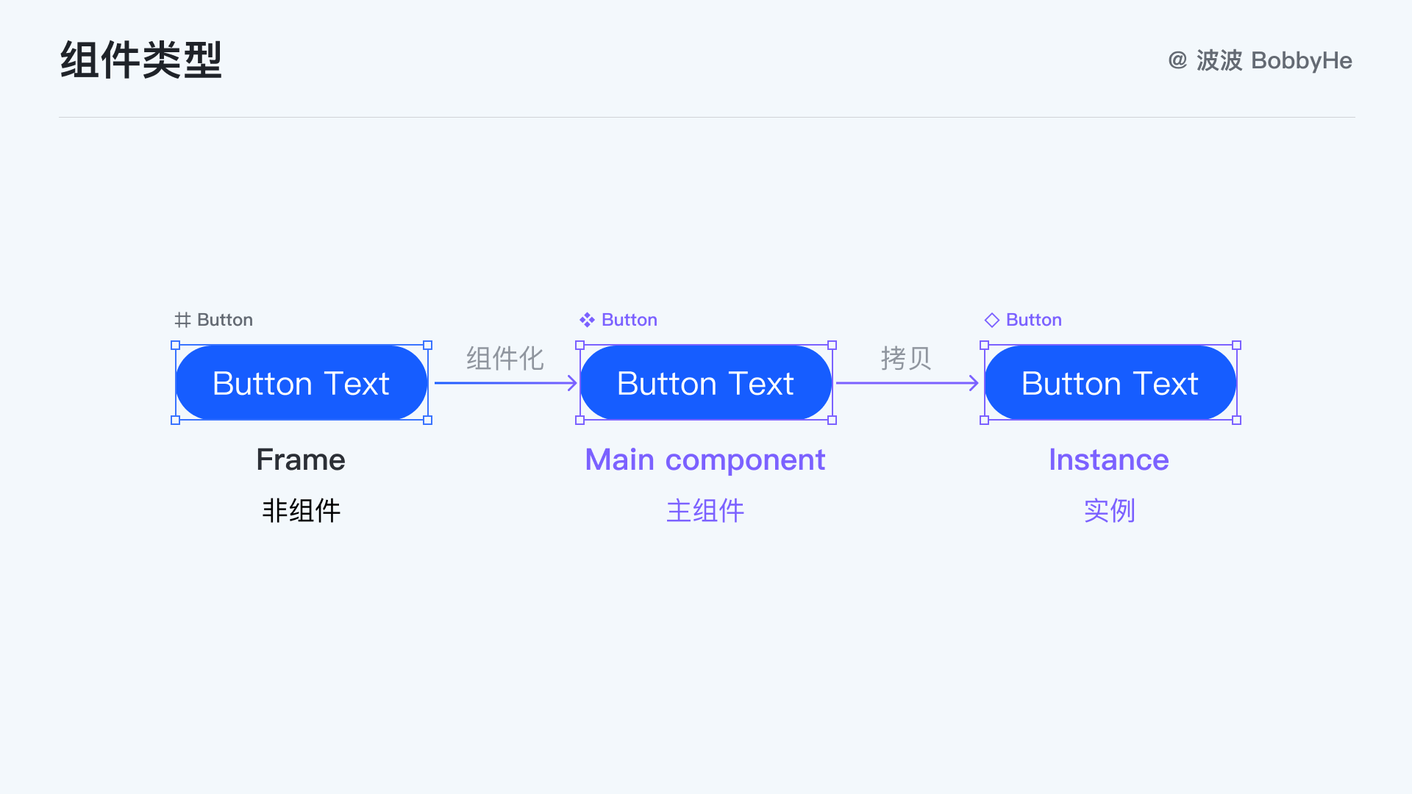
Task: Click the arrow under the 组件化 label
Action: [x=506, y=383]
